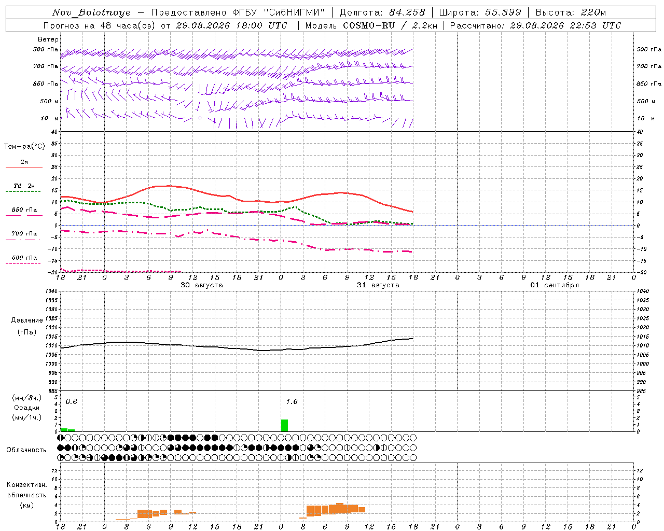The height and width of the screenshot is (531, 664).
Task: Click the Широта: 55.399 field
Action: point(480,12)
